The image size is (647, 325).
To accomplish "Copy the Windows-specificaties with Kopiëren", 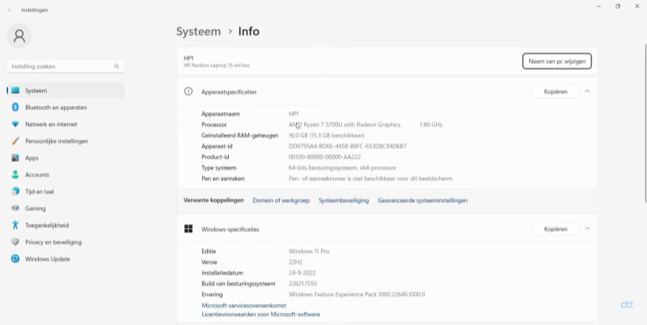I will (x=556, y=229).
